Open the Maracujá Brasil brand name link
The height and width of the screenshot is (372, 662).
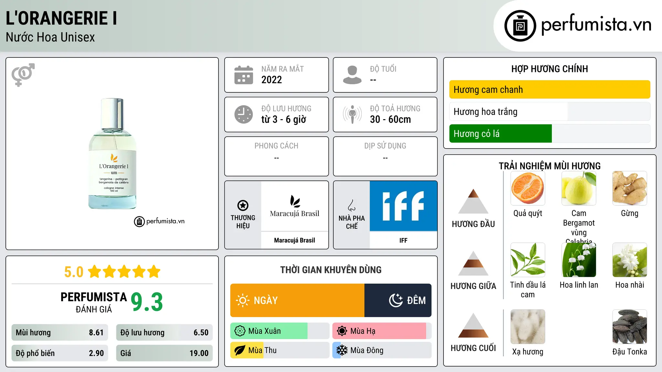(294, 240)
